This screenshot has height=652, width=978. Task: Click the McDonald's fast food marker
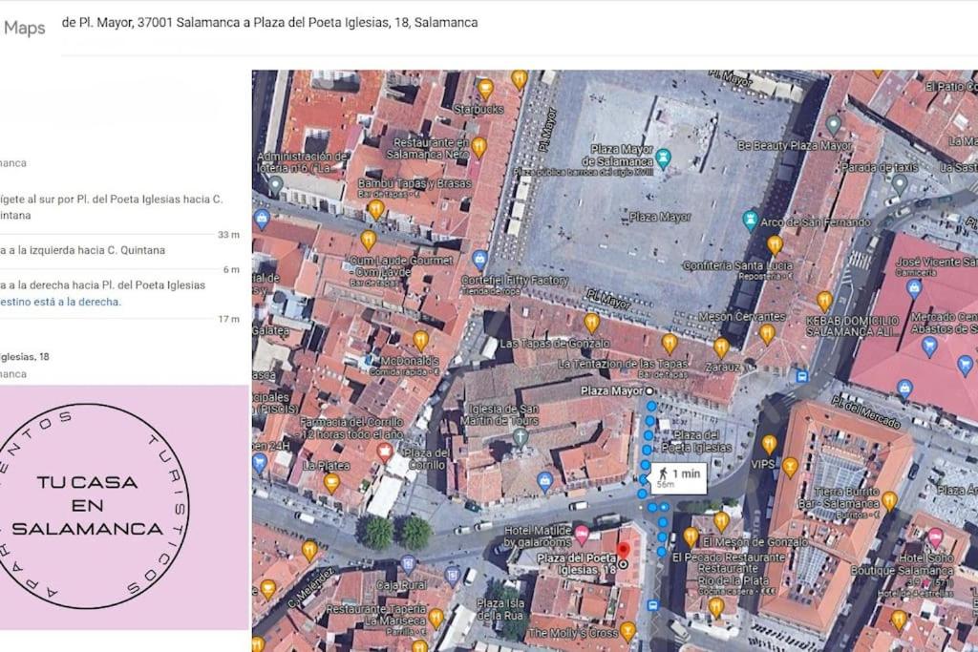421,341
